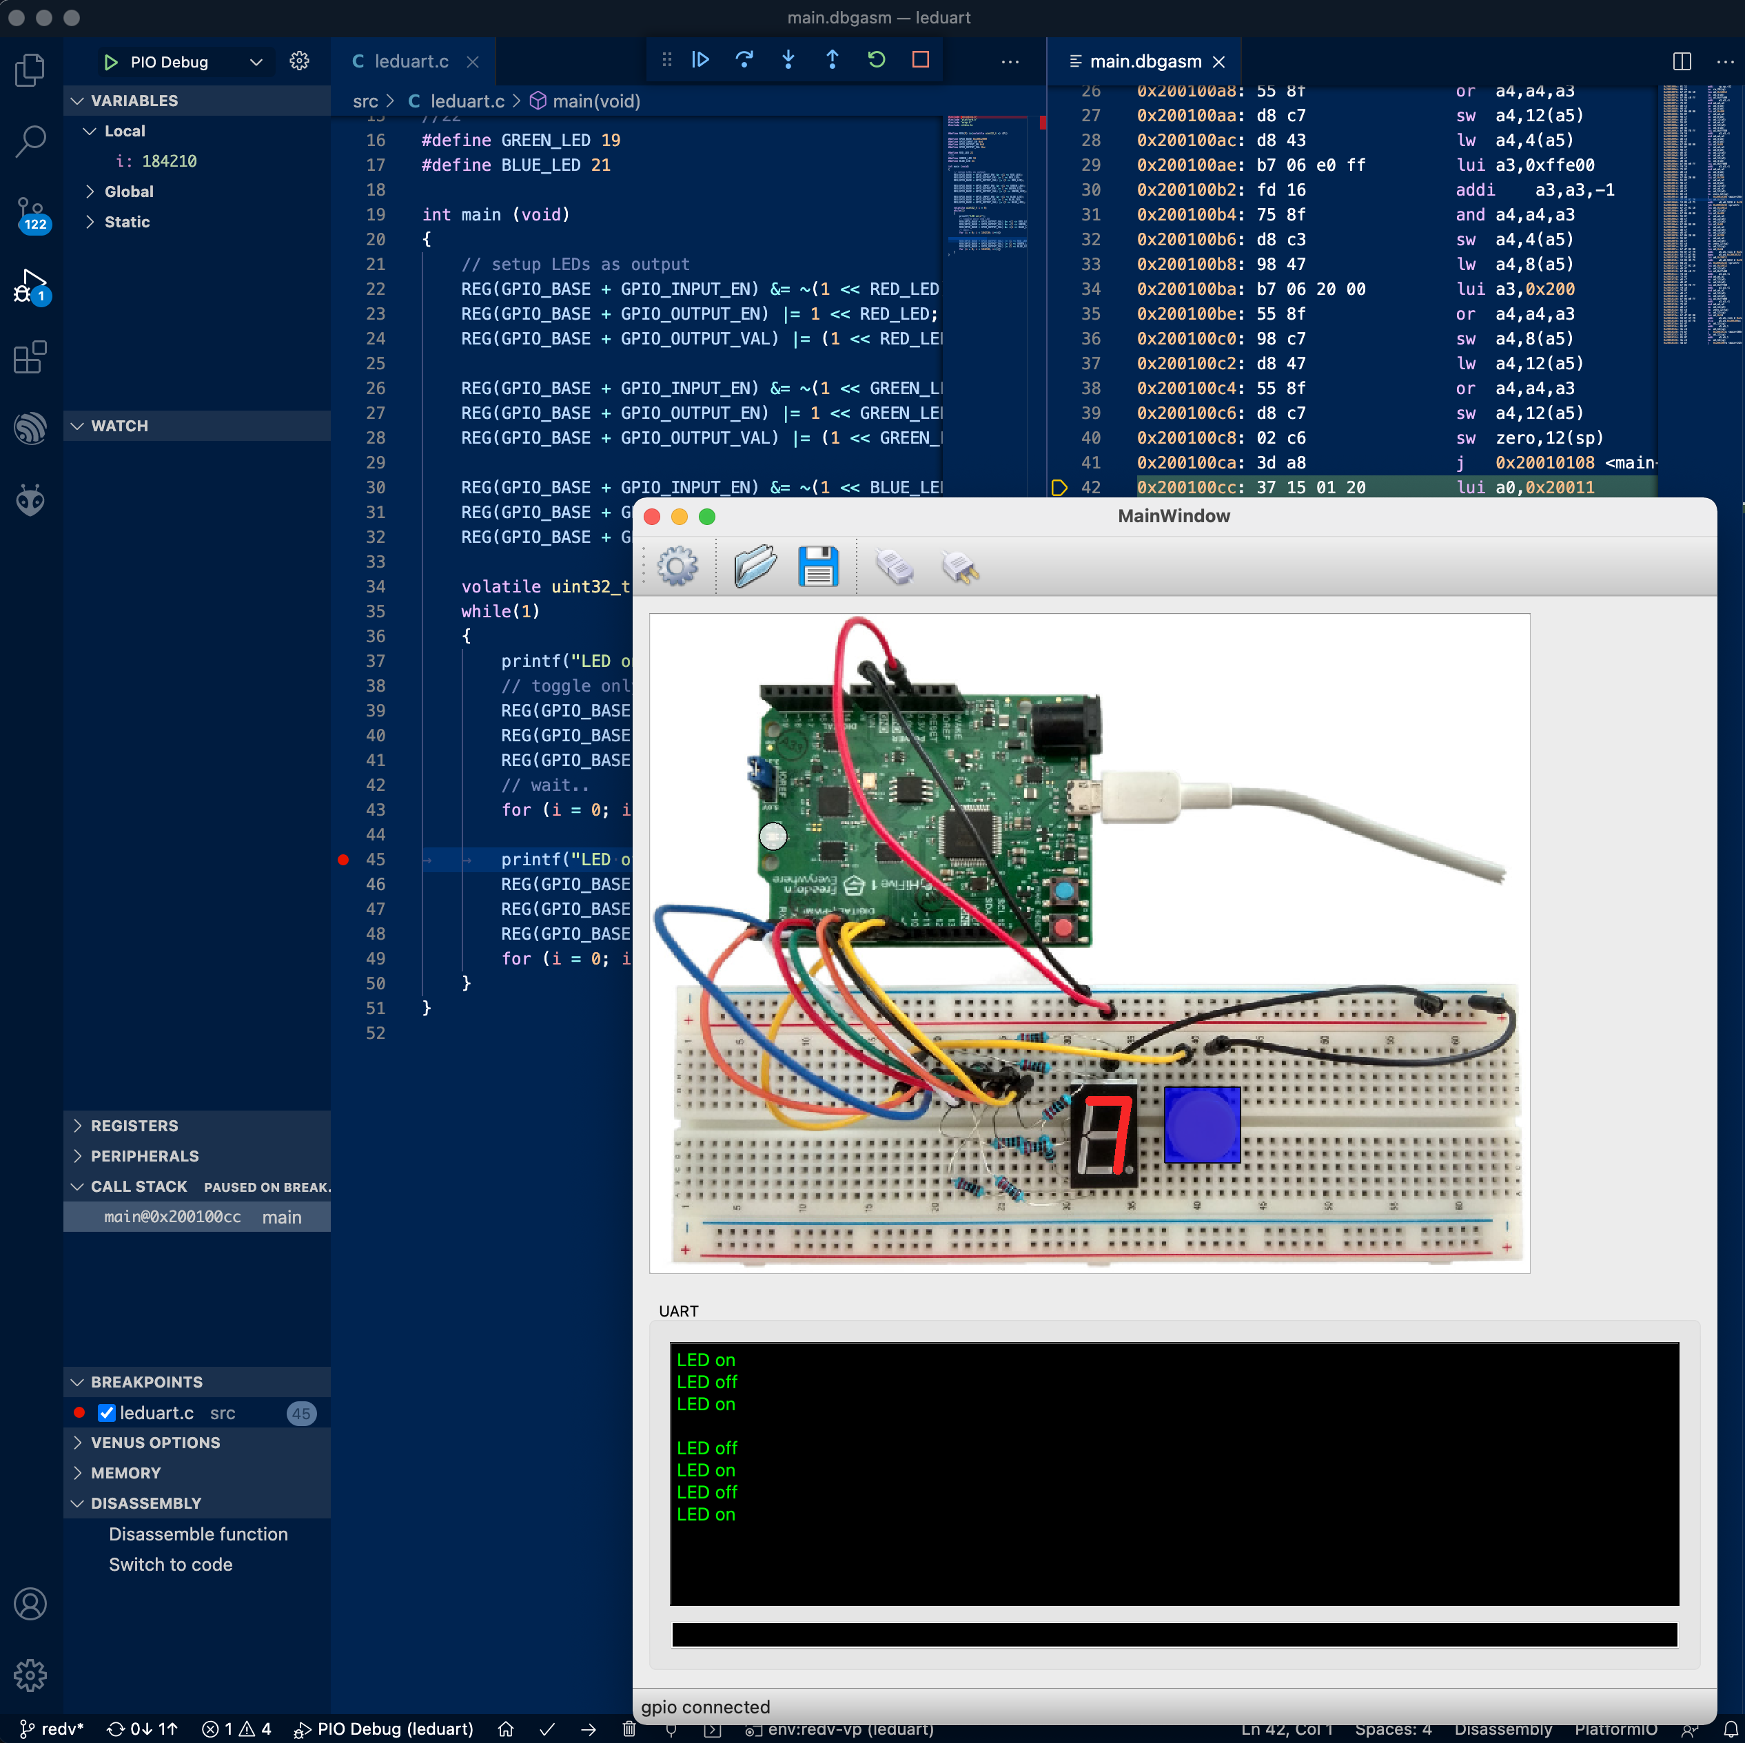Open the Extensions view
Image resolution: width=1745 pixels, height=1743 pixels.
coord(31,357)
